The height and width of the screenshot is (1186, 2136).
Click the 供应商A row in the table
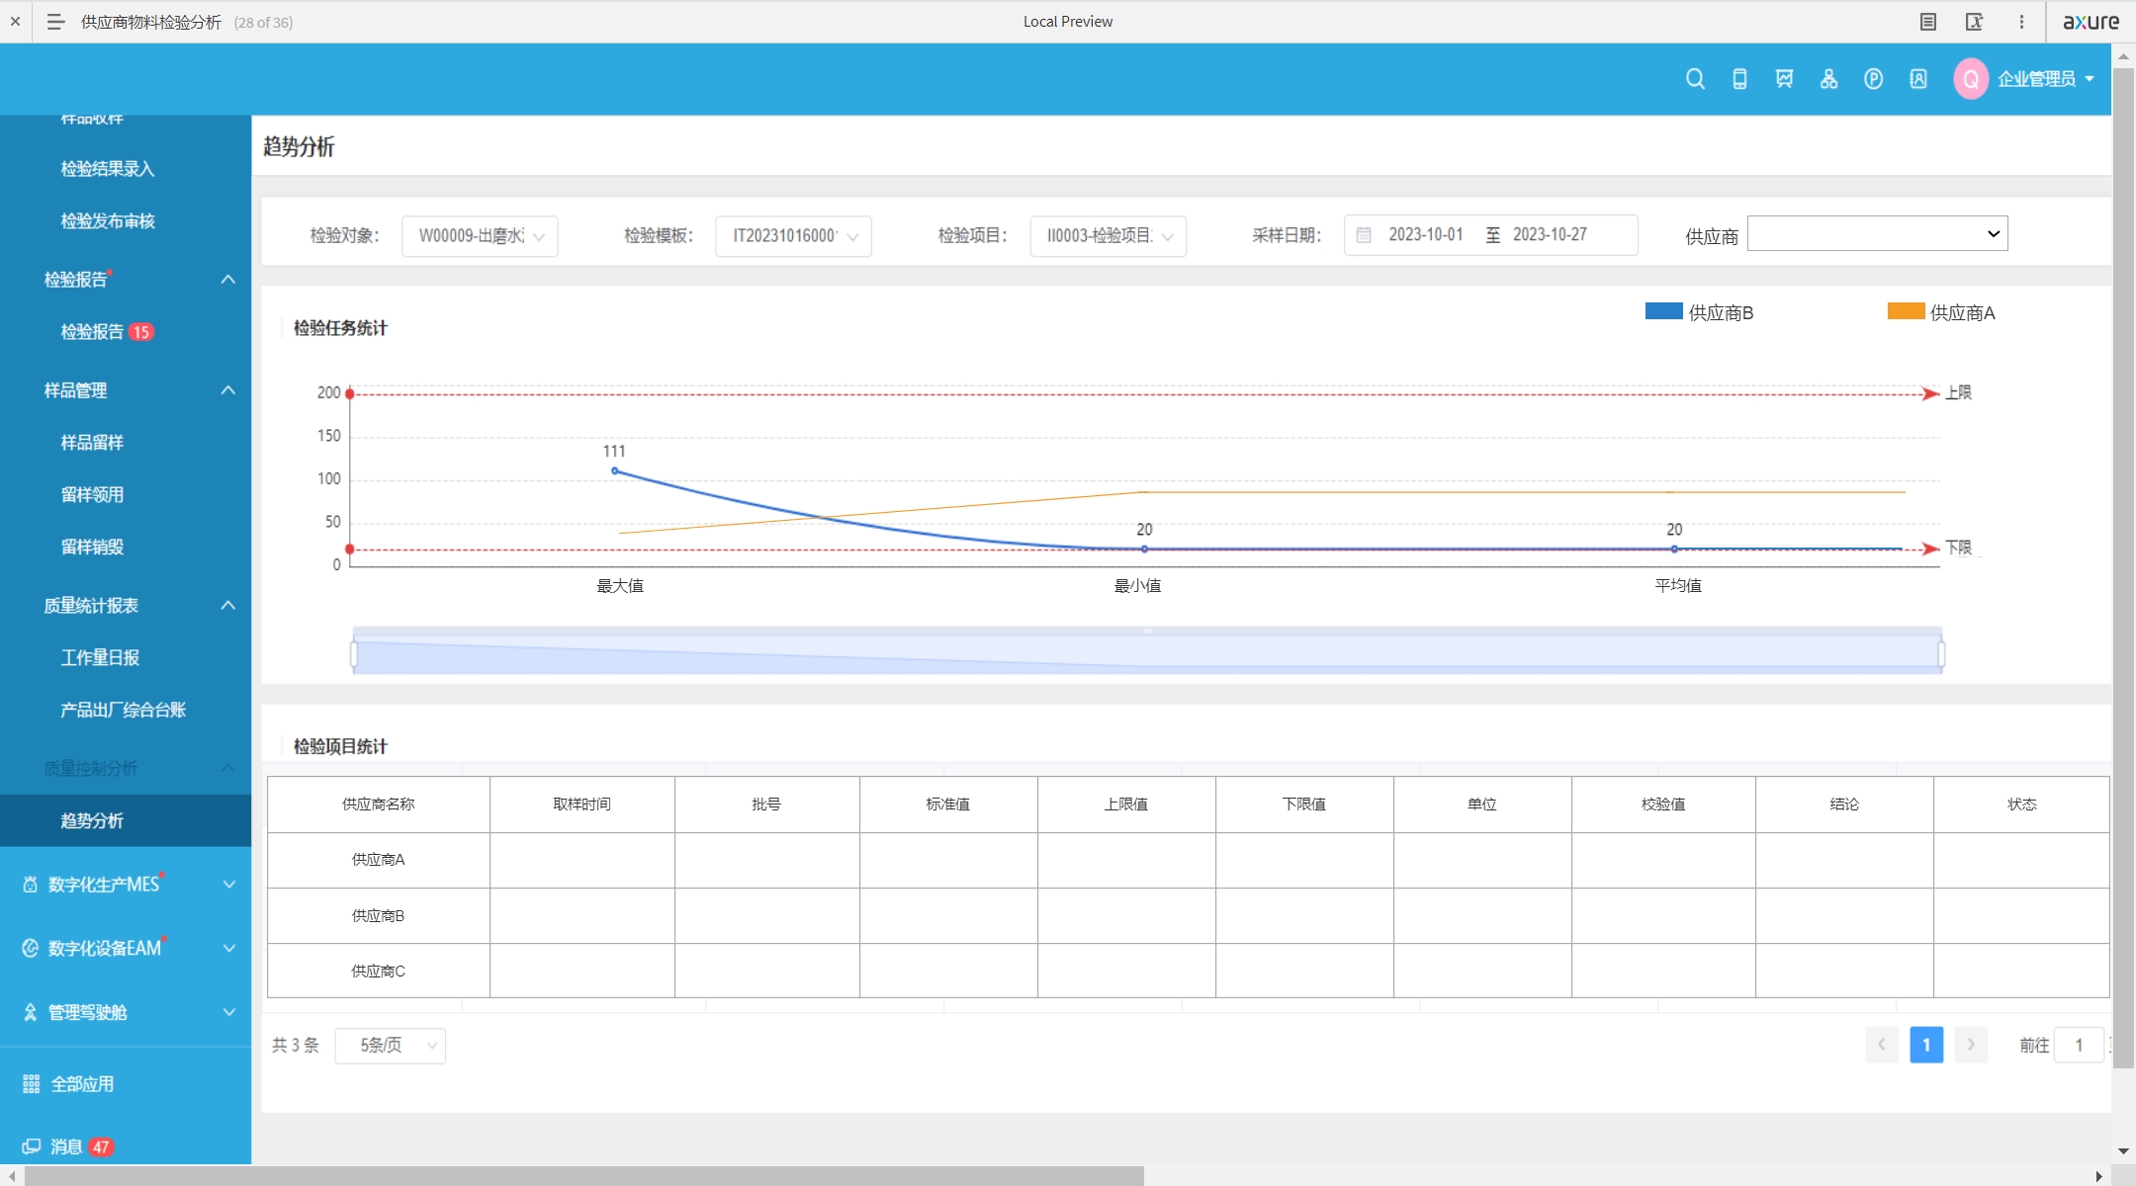[1188, 860]
